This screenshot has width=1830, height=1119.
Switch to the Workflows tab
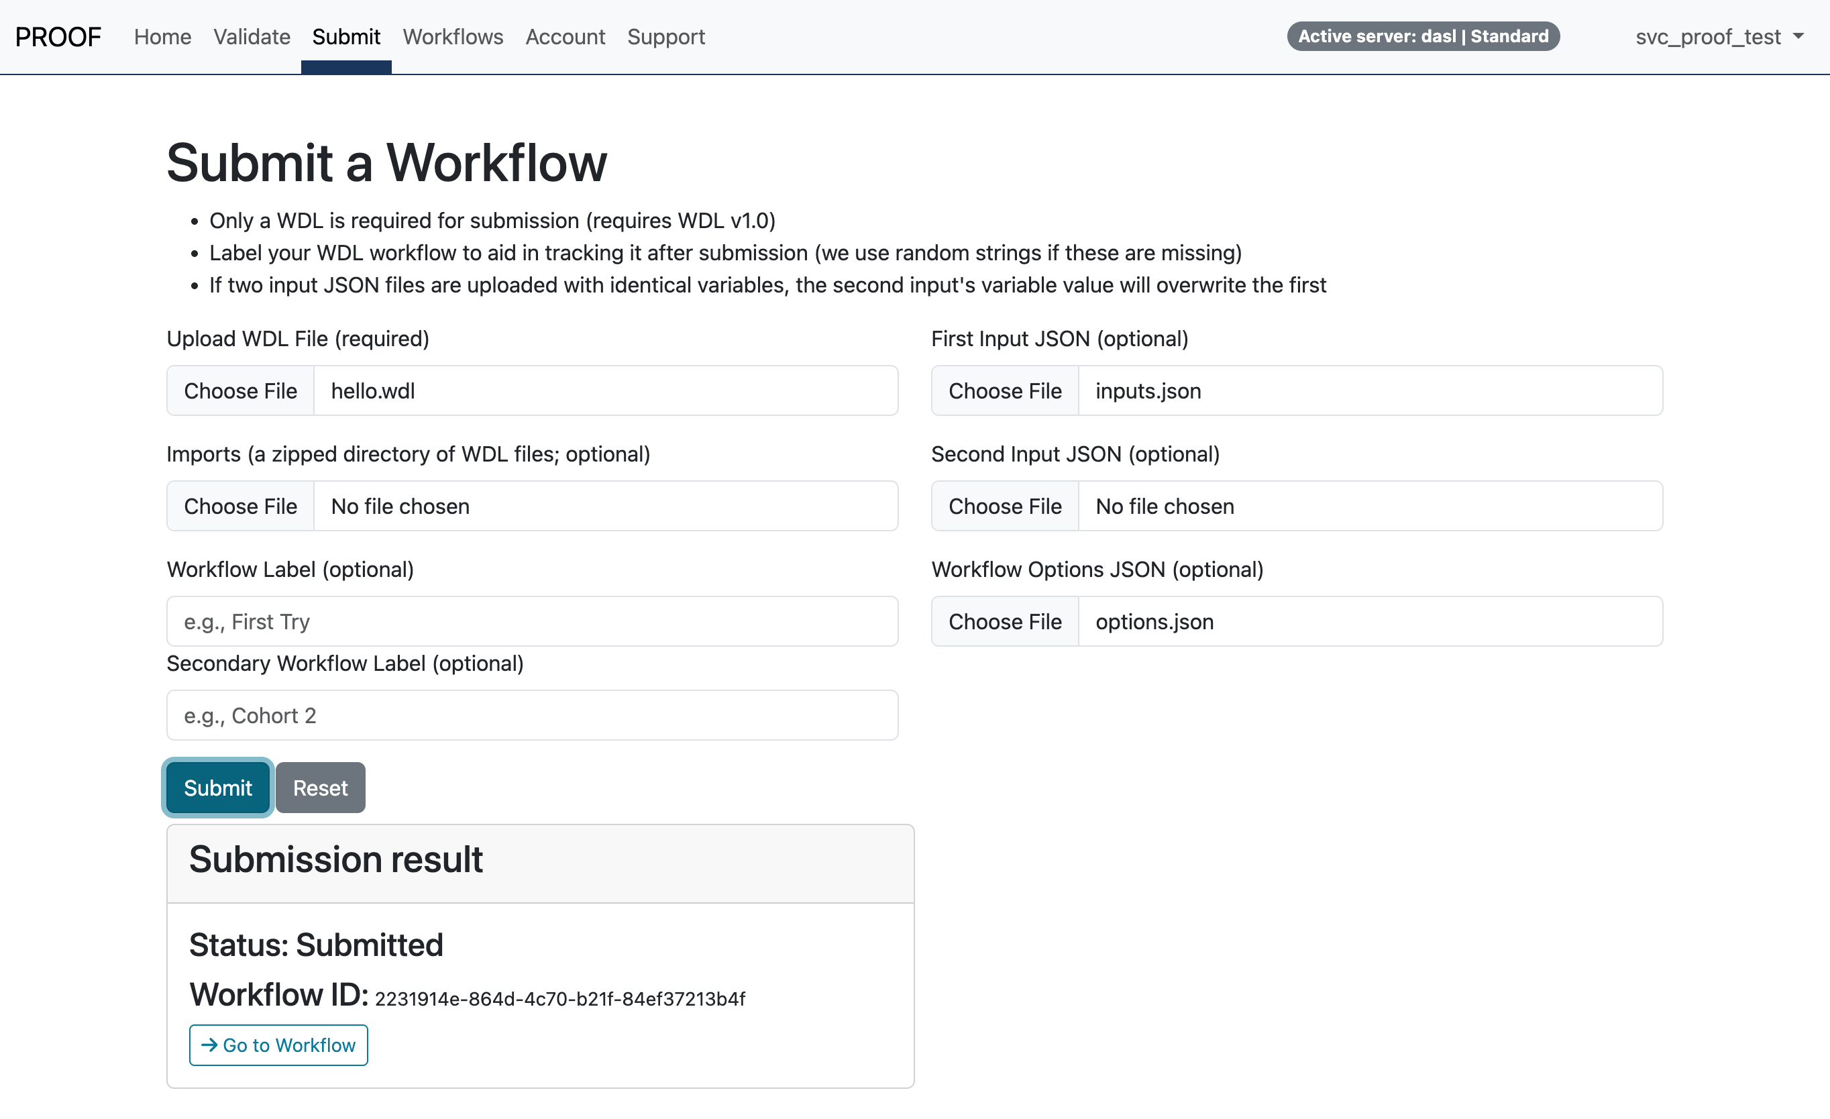point(452,36)
